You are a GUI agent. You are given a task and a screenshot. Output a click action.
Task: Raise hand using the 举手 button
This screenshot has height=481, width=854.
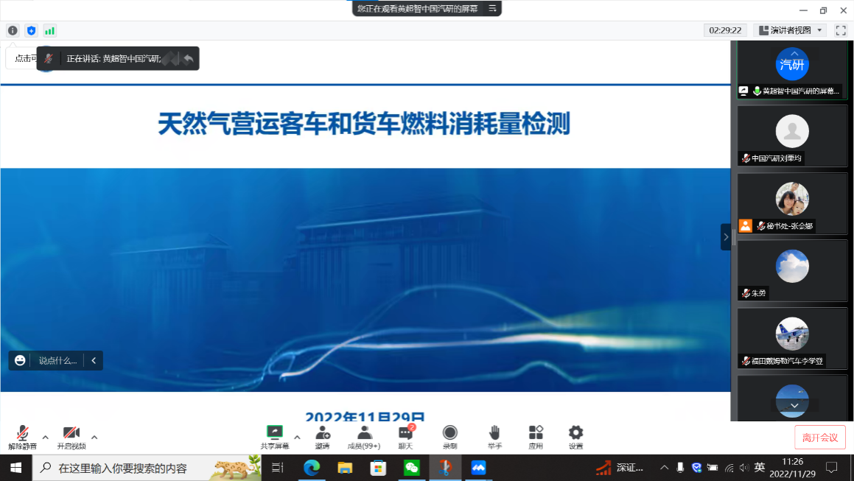[x=494, y=436]
